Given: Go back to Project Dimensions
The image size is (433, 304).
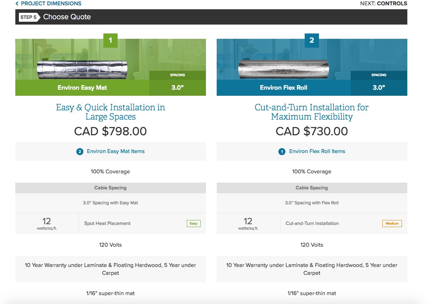Looking at the screenshot, I should (51, 4).
